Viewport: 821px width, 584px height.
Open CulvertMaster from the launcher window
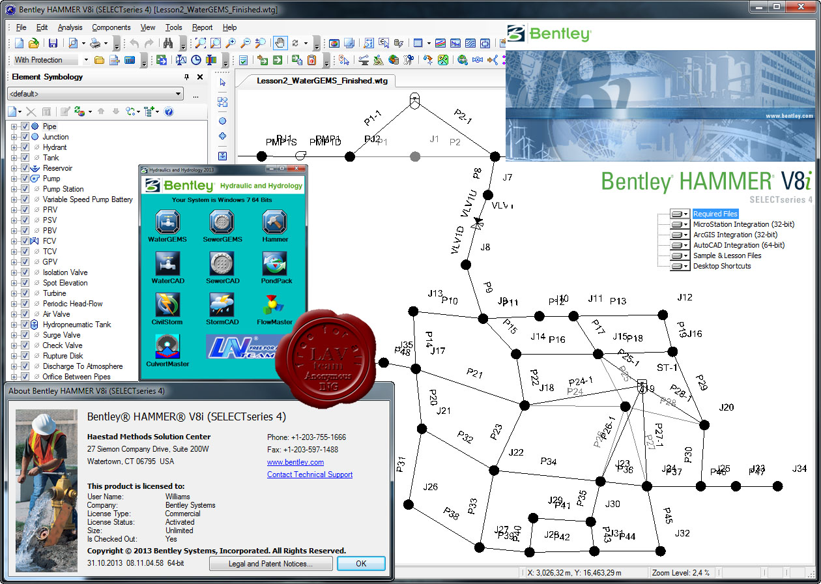pyautogui.click(x=167, y=347)
